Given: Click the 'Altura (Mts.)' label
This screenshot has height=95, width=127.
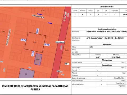Looking at the screenshot, I should tap(76, 55).
